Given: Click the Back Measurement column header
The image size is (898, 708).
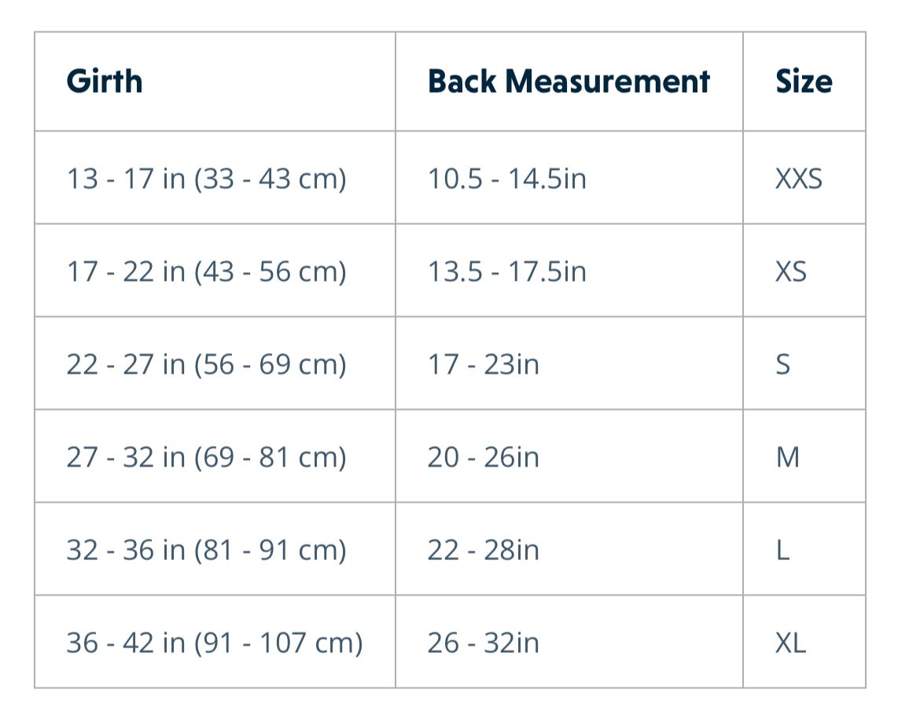Looking at the screenshot, I should click(569, 82).
